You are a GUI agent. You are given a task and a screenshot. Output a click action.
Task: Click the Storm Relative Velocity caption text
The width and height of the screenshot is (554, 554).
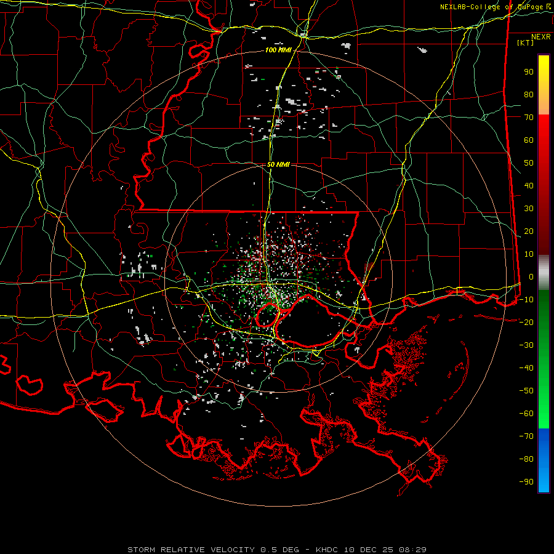pos(276,550)
